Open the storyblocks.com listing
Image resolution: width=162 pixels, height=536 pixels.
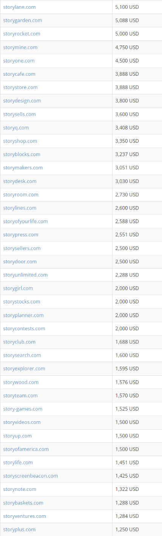[22, 154]
